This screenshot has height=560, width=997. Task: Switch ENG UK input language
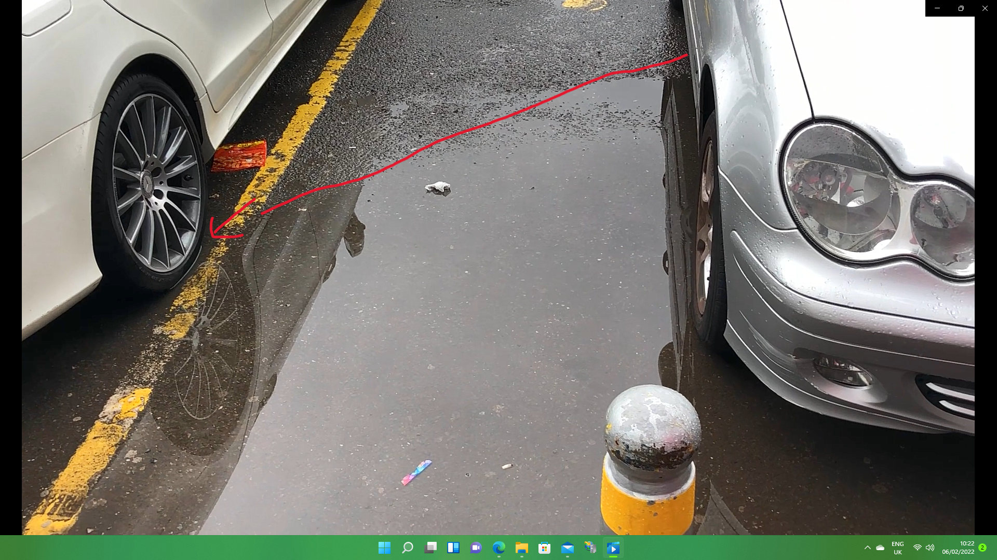coord(897,548)
